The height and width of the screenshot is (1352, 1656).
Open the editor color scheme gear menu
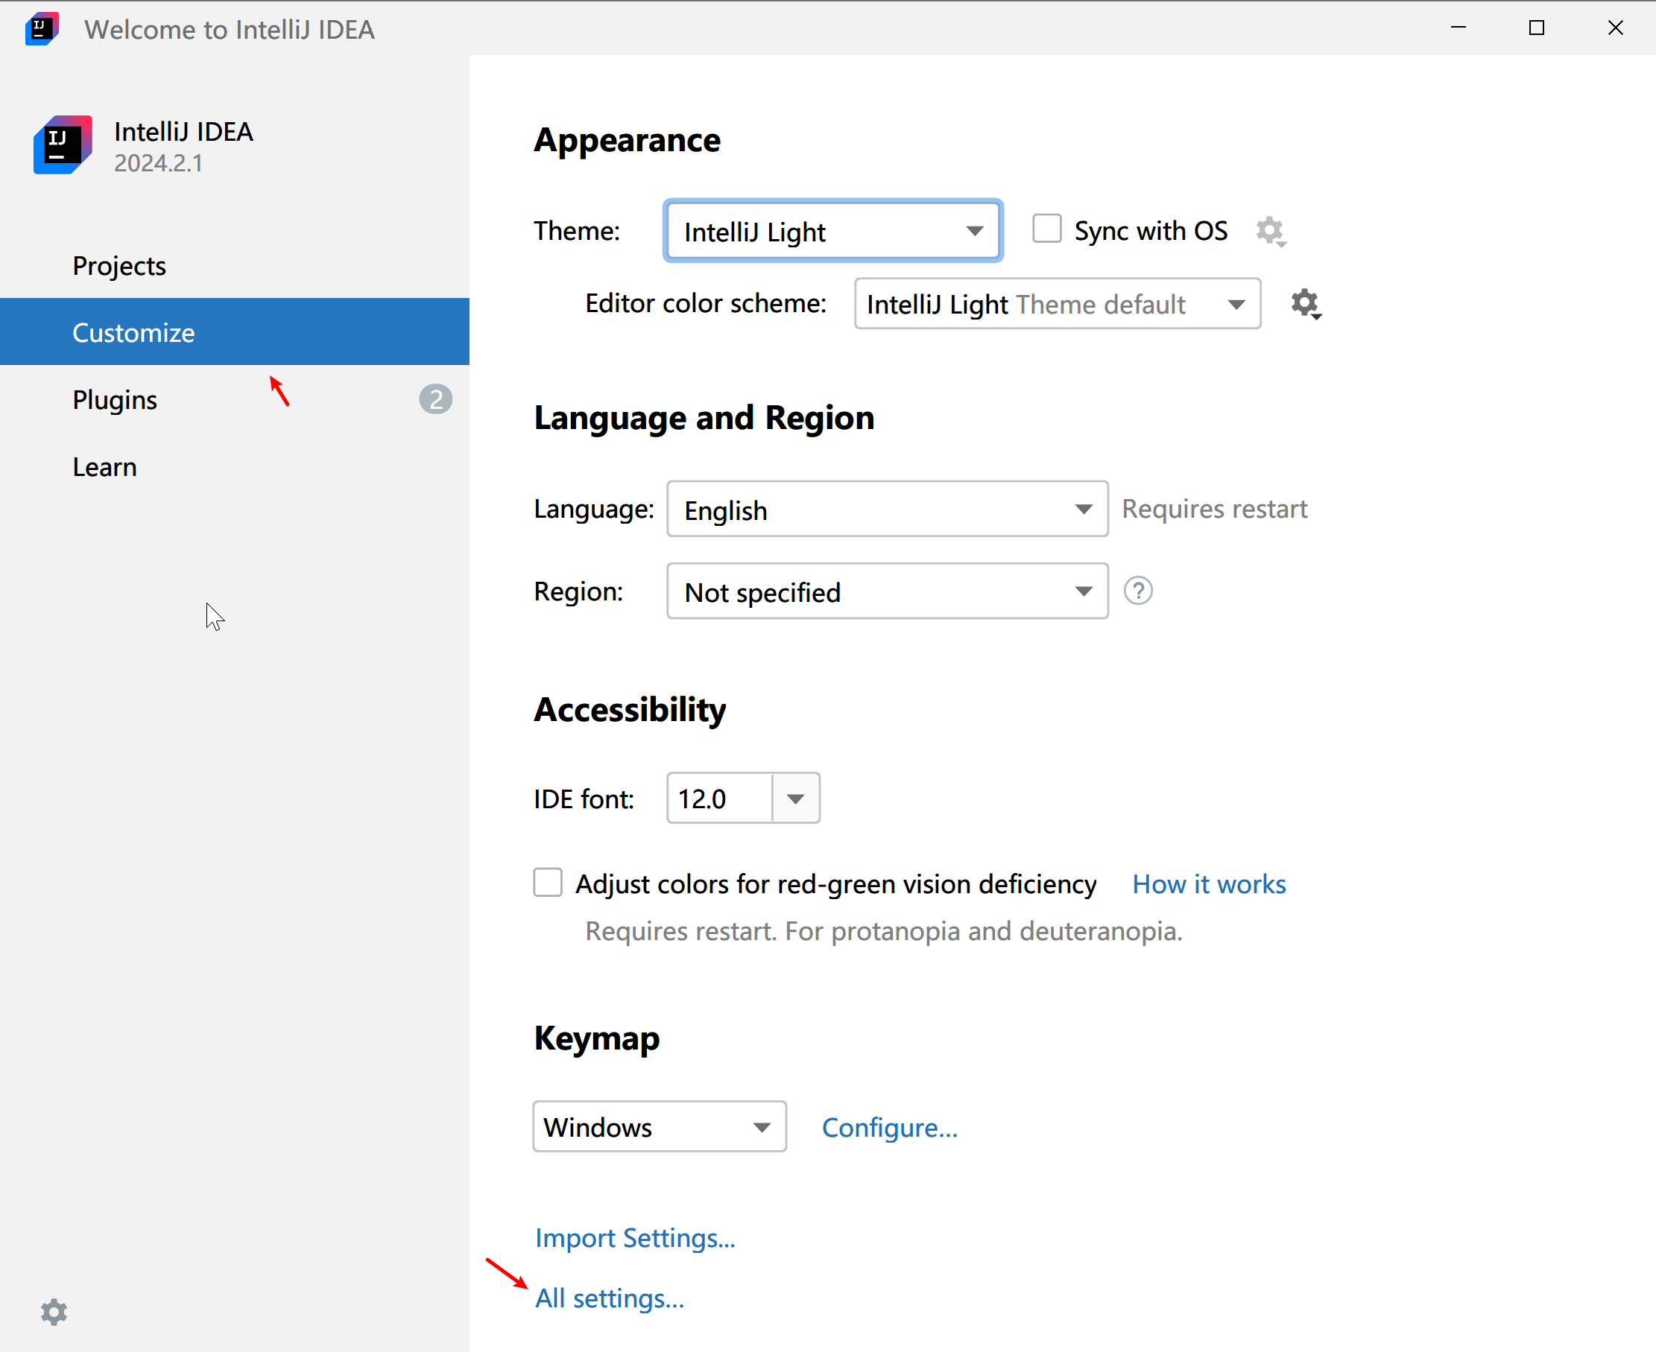tap(1305, 304)
